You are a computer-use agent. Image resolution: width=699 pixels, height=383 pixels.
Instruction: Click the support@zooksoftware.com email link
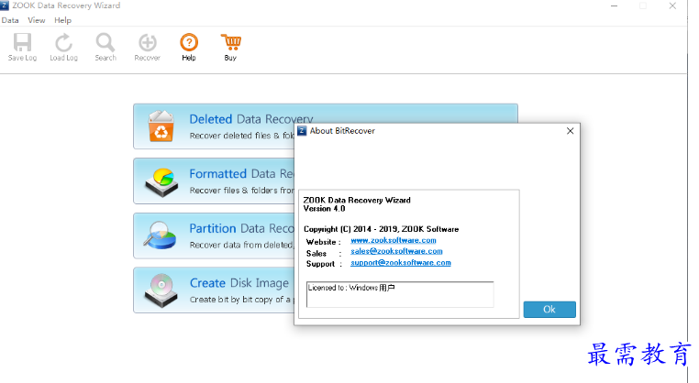tap(400, 263)
